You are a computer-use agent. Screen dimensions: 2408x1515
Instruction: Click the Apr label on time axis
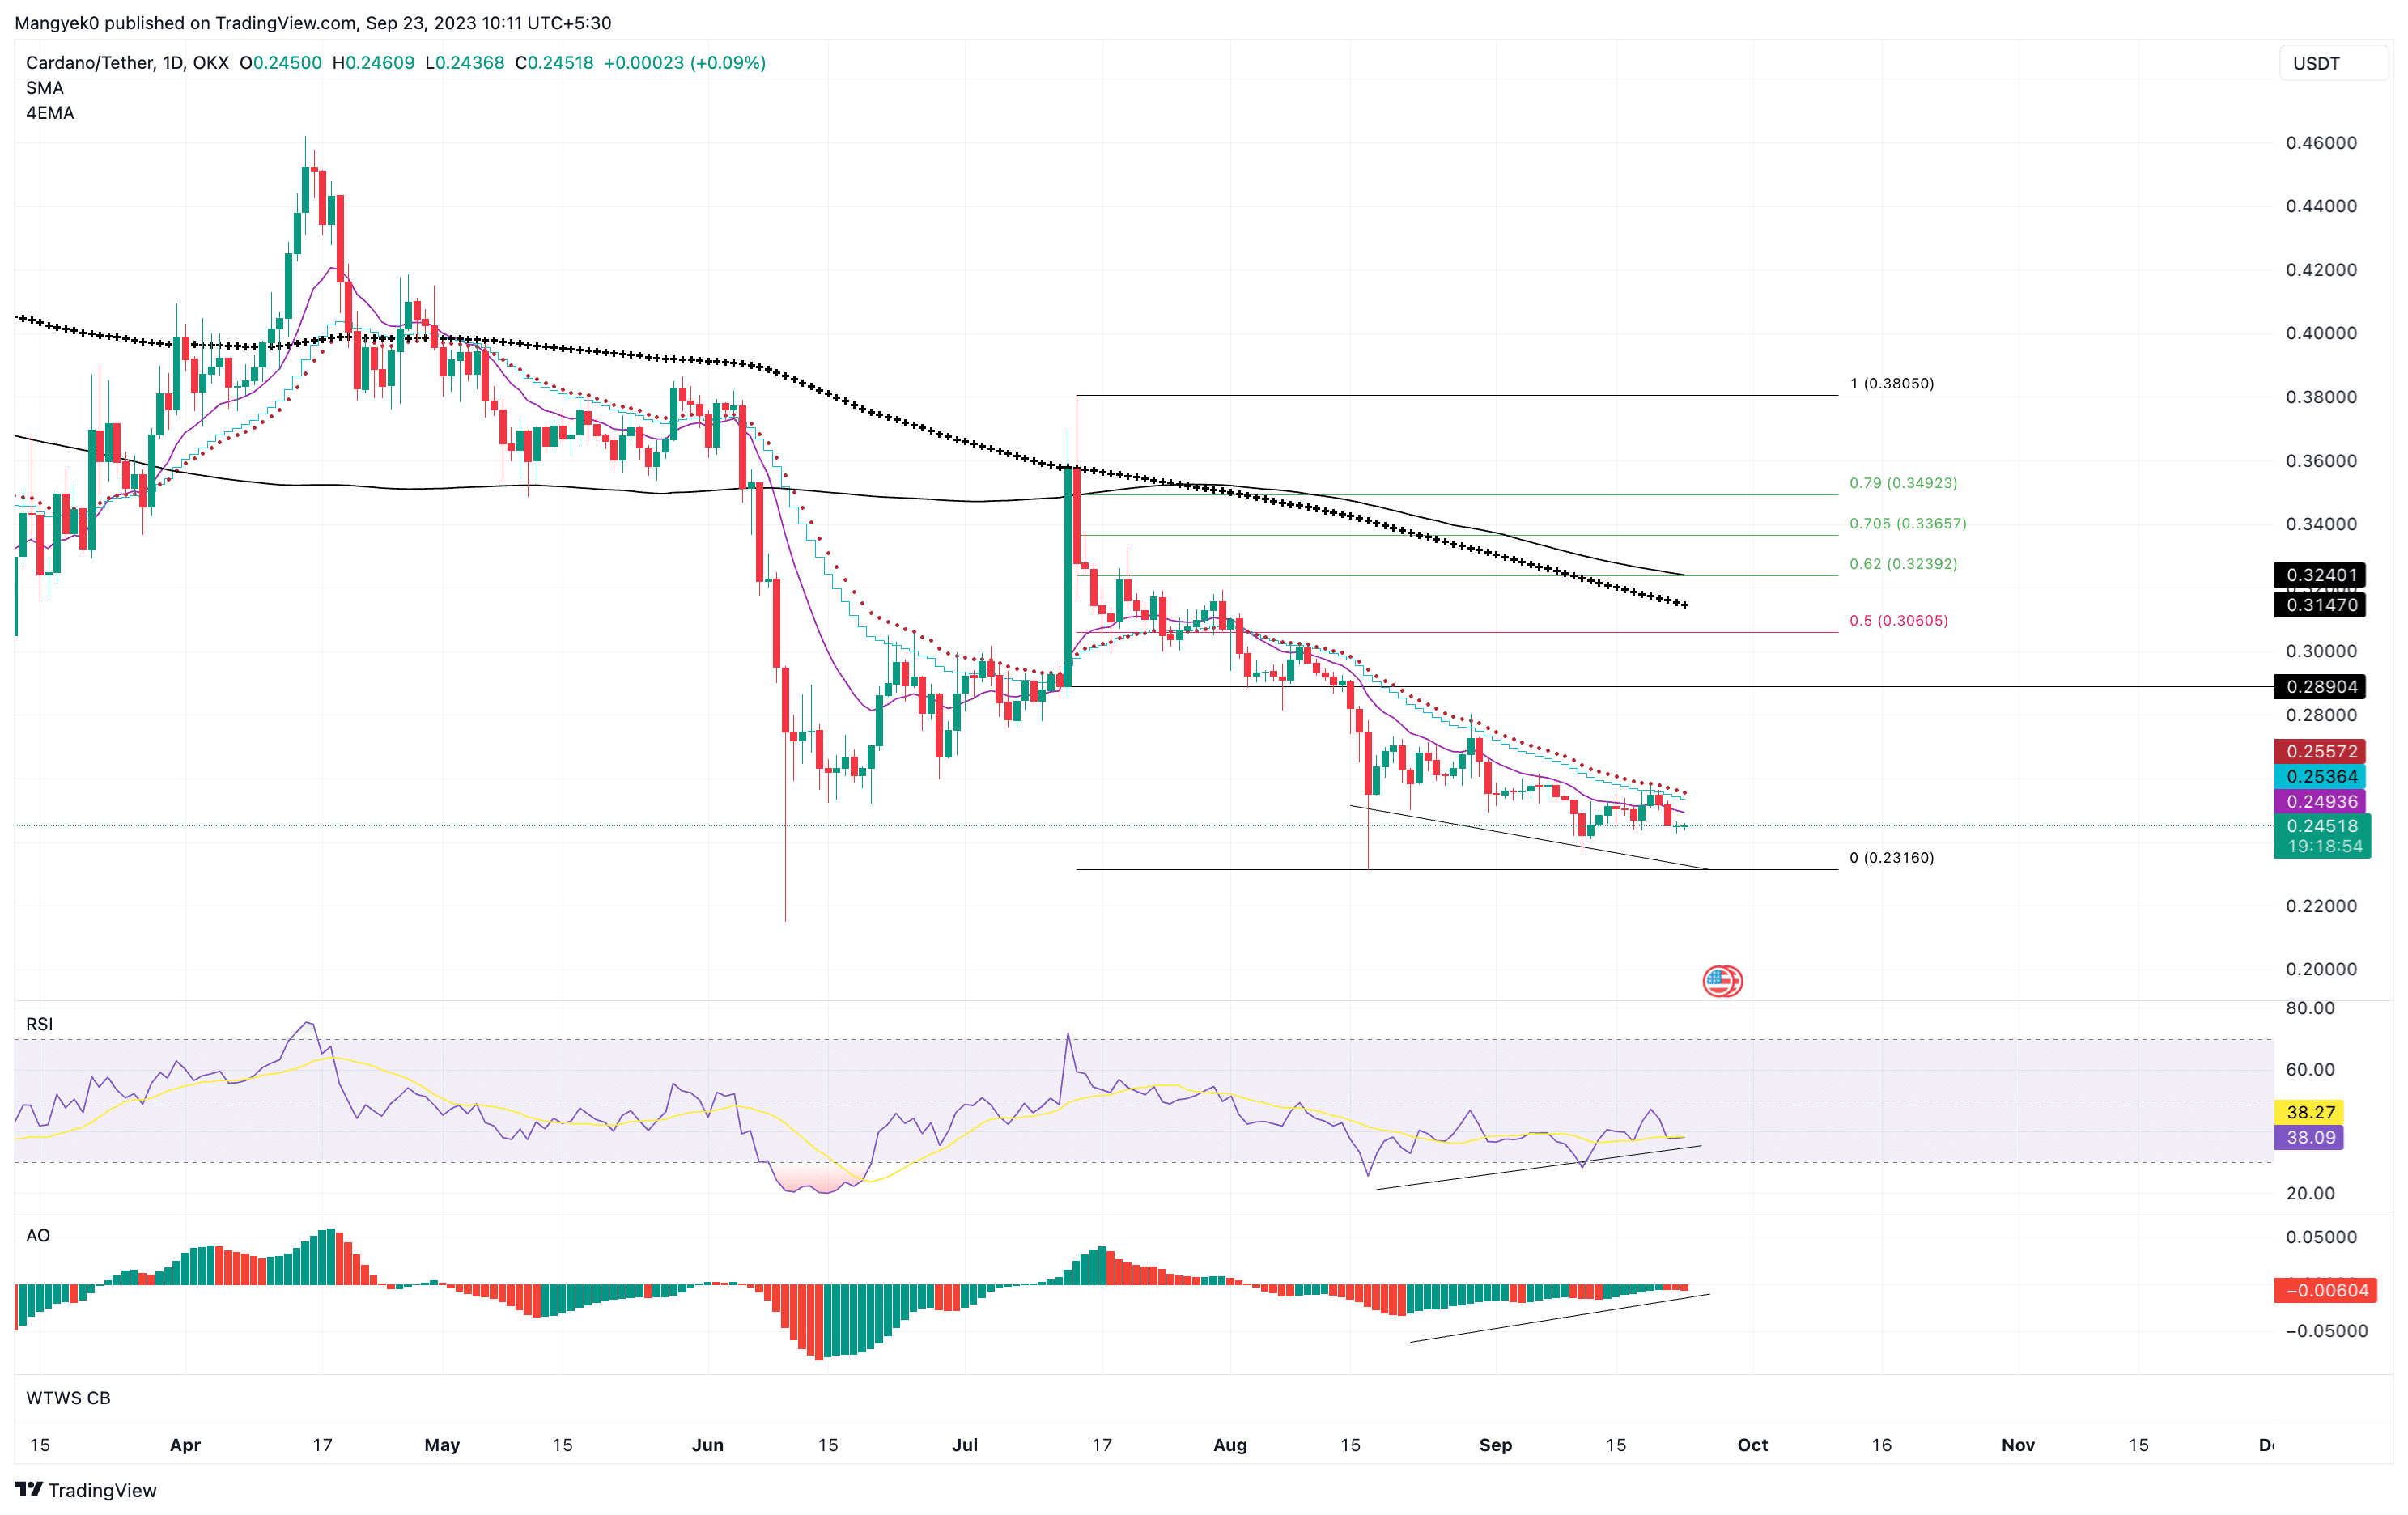pos(185,1445)
